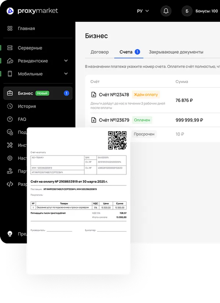The image size is (220, 303).
Task: Download invoice Счёт №123679 icon
Action: 93,120
